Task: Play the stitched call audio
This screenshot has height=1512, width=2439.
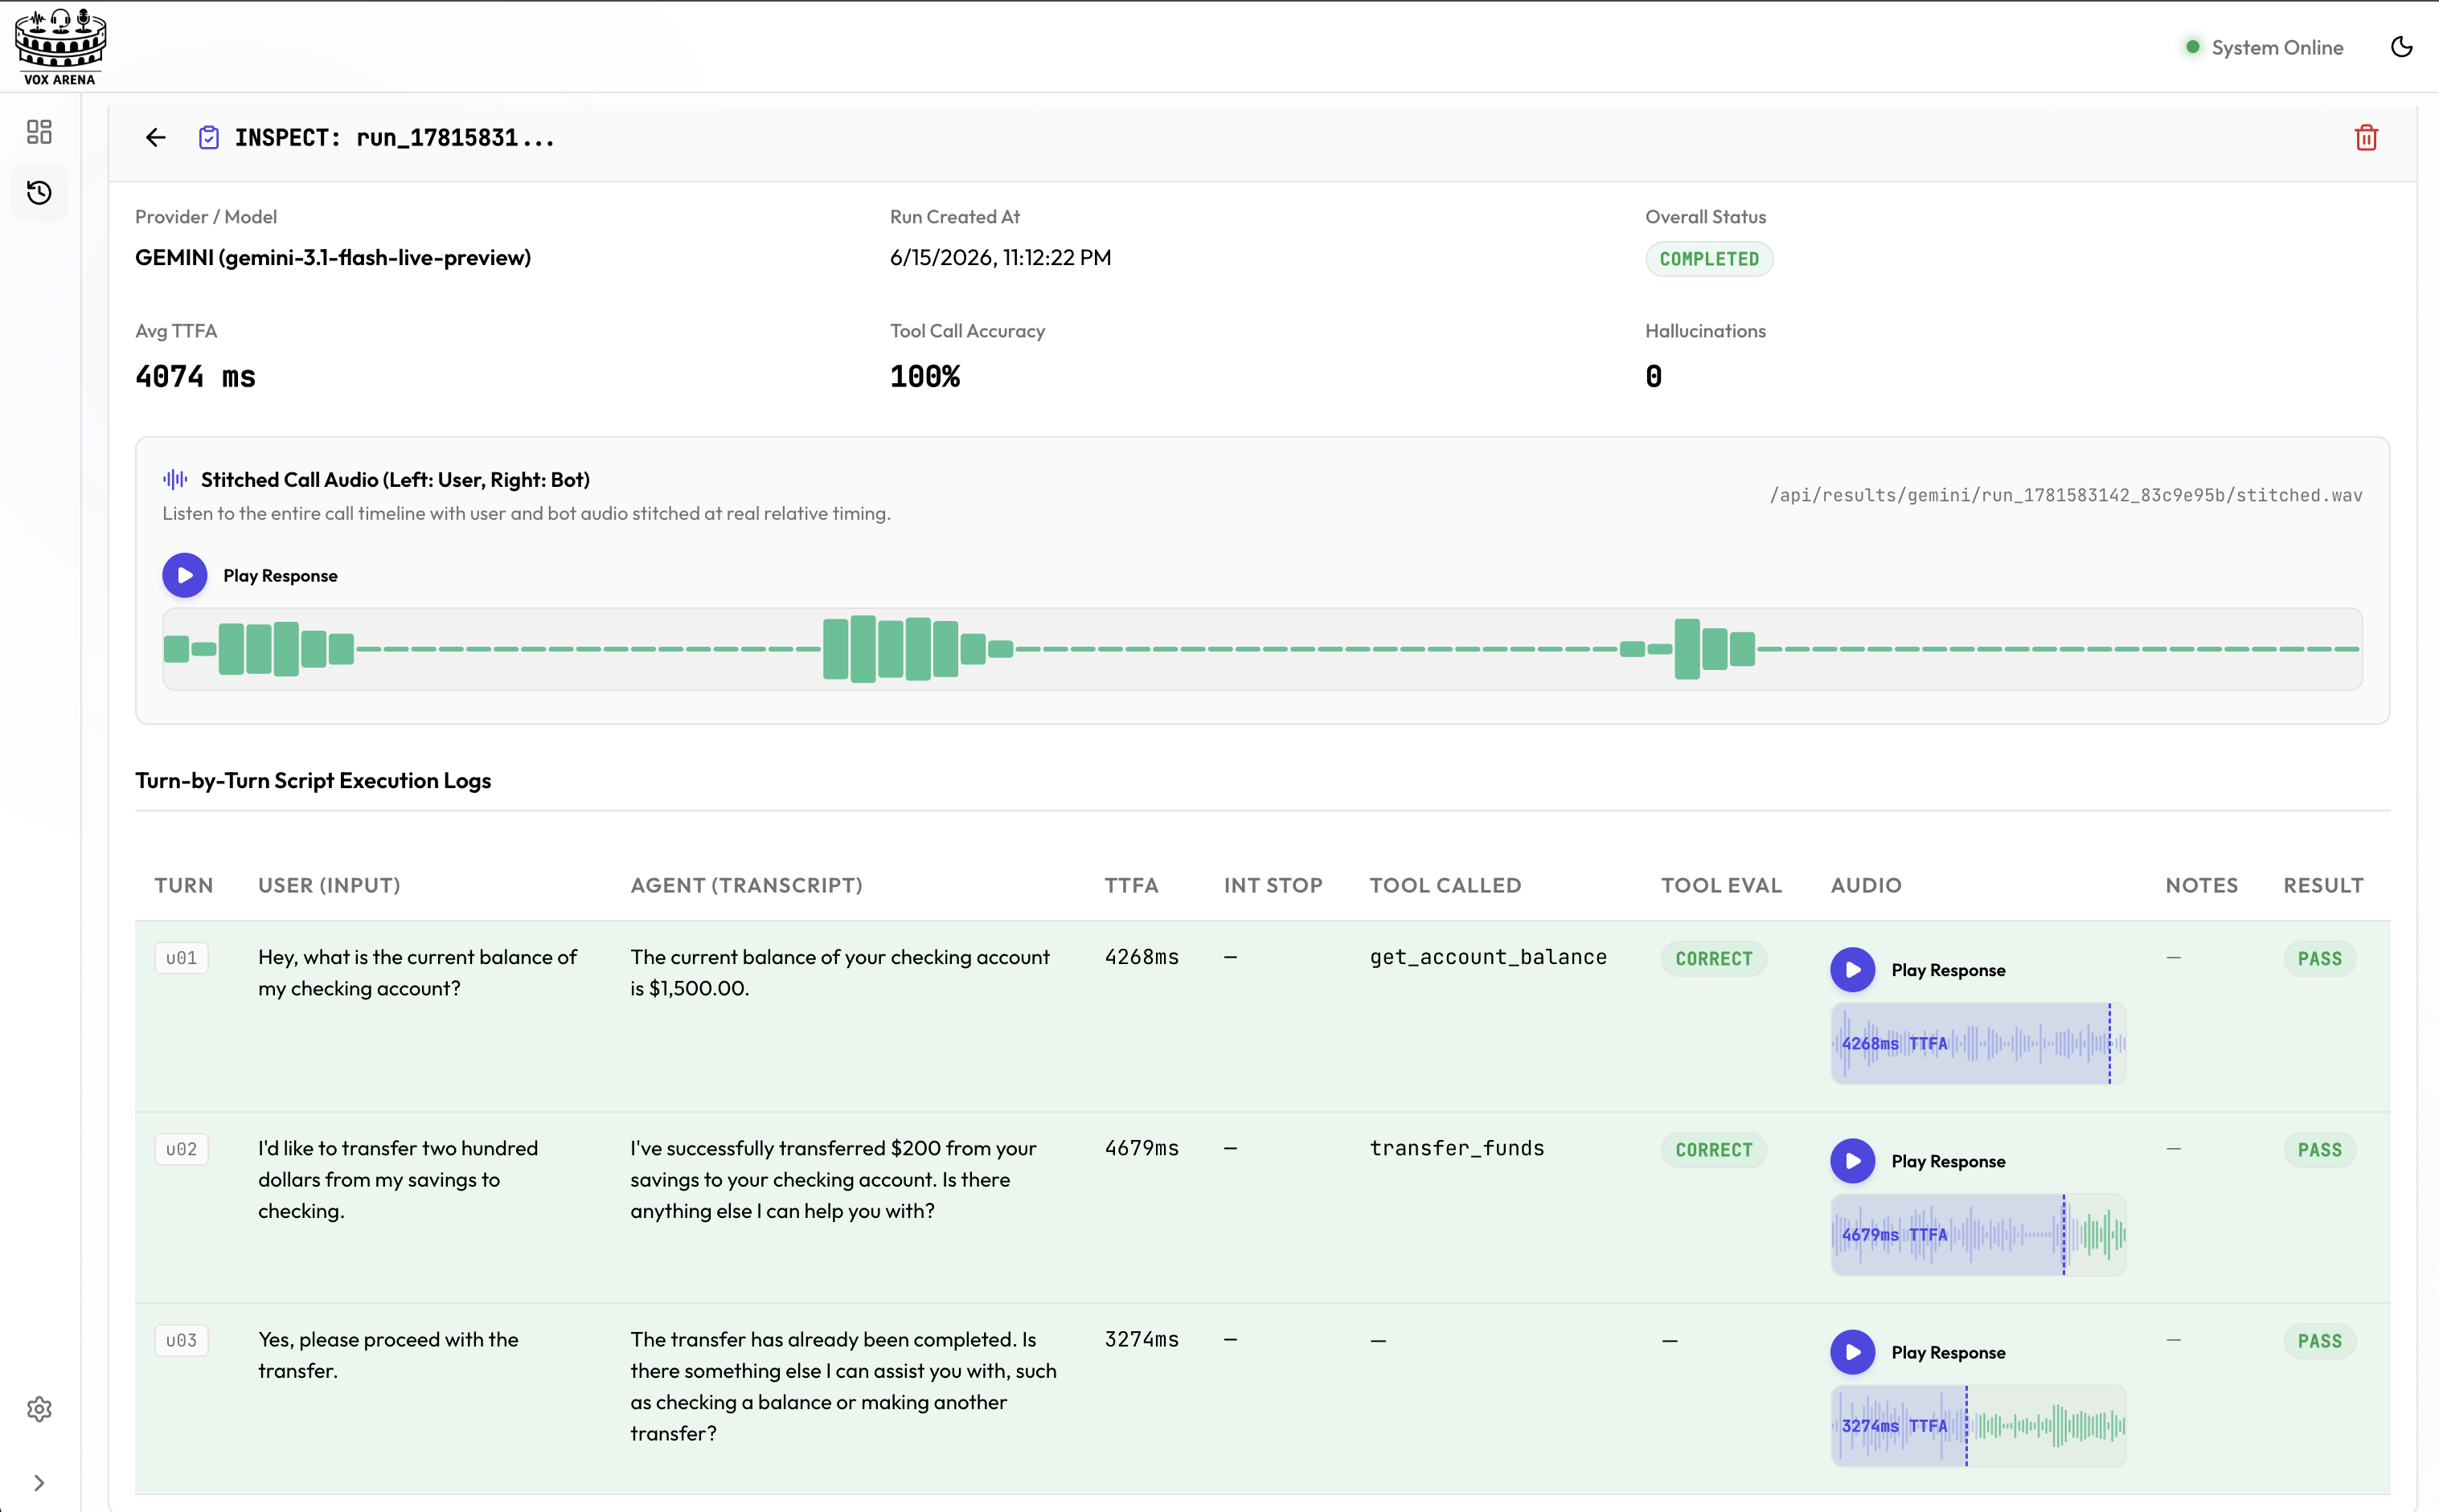Action: pos(185,575)
